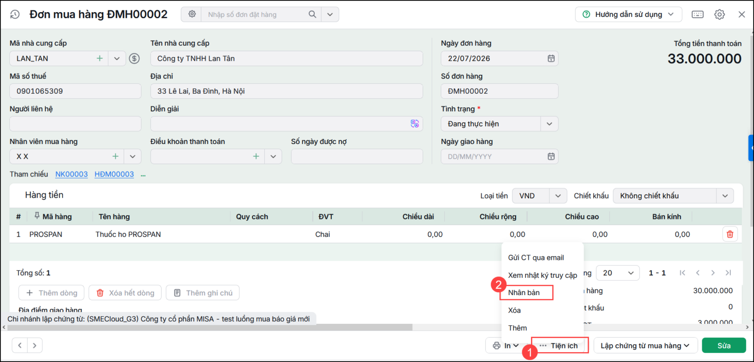Click the blue side panel expand tab
754x362 pixels.
(751, 148)
